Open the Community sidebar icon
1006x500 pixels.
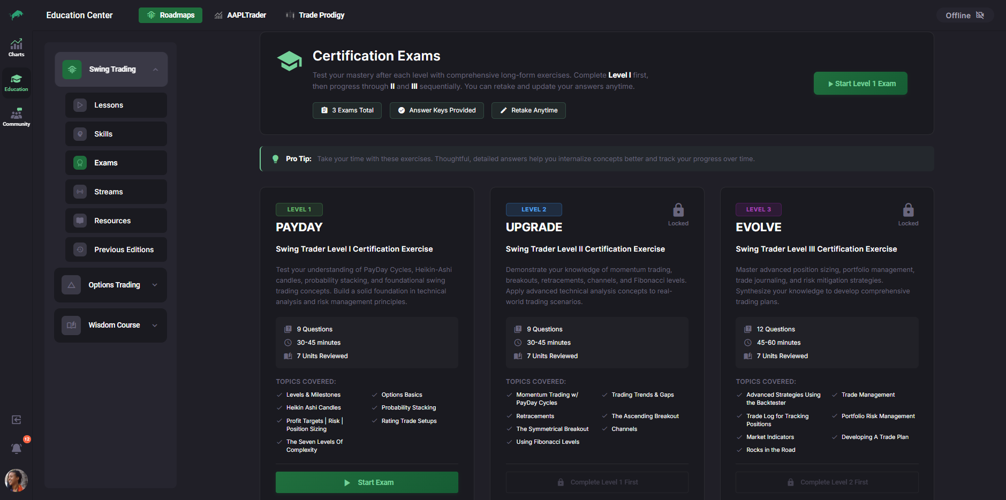pos(16,117)
